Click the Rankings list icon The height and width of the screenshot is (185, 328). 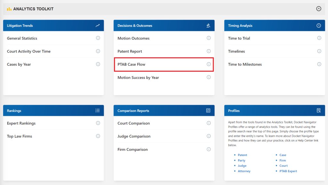coord(97,110)
